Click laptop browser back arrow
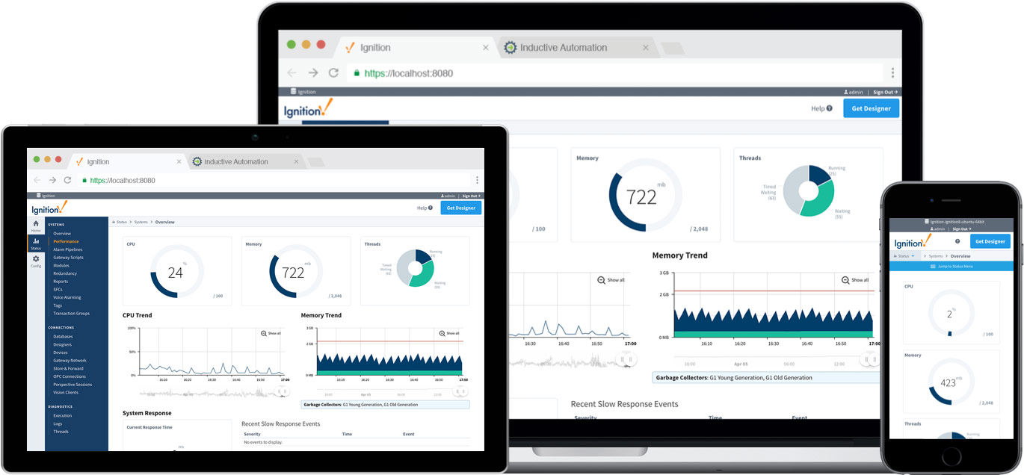 tap(292, 73)
